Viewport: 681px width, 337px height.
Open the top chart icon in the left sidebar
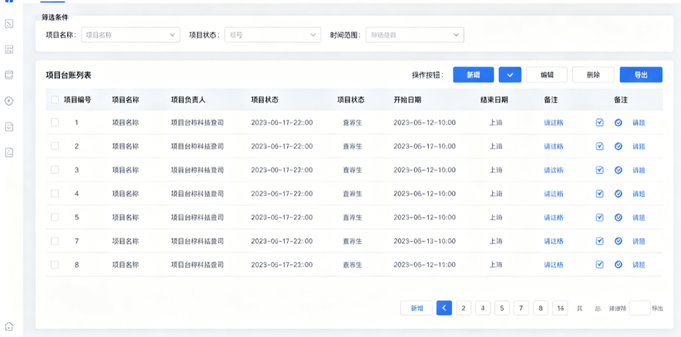pyautogui.click(x=8, y=24)
